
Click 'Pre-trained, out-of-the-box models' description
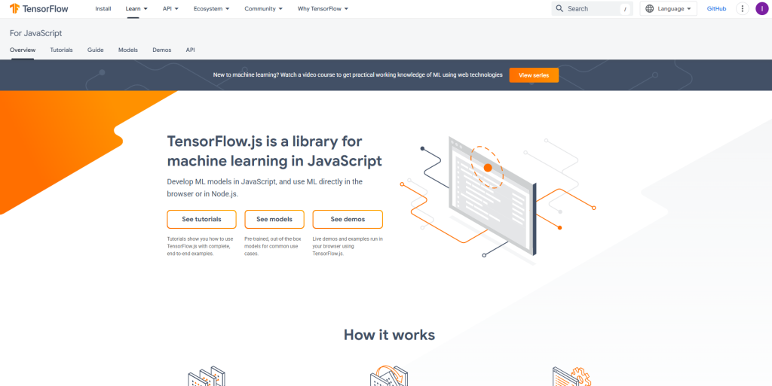(x=271, y=247)
